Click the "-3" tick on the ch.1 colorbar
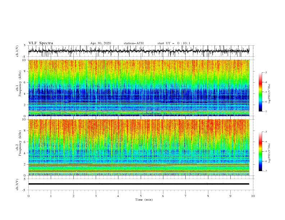Viewport: 285px width, 220px height. click(265, 72)
